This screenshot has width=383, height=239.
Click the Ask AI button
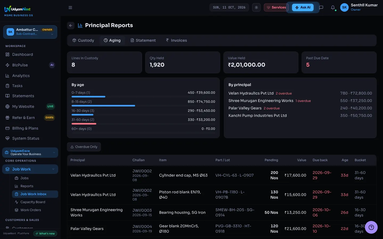tap(303, 7)
